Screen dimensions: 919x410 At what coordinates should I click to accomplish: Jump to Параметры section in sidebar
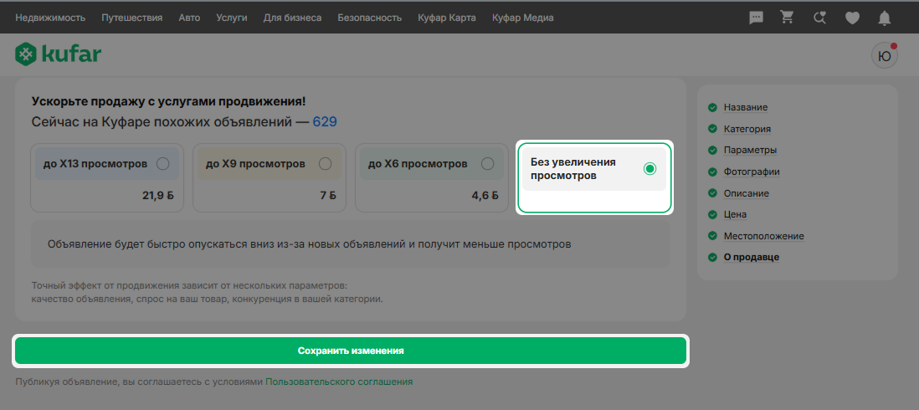tap(750, 150)
